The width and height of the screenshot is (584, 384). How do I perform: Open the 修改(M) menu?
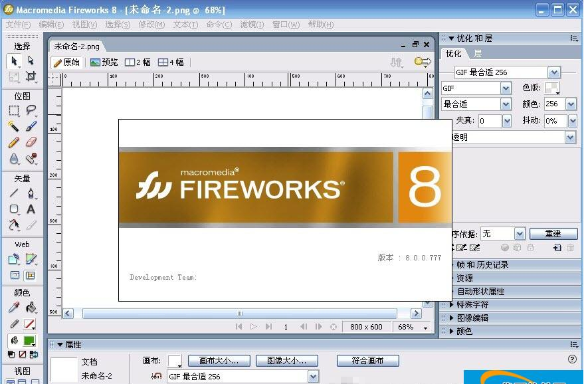(x=151, y=25)
